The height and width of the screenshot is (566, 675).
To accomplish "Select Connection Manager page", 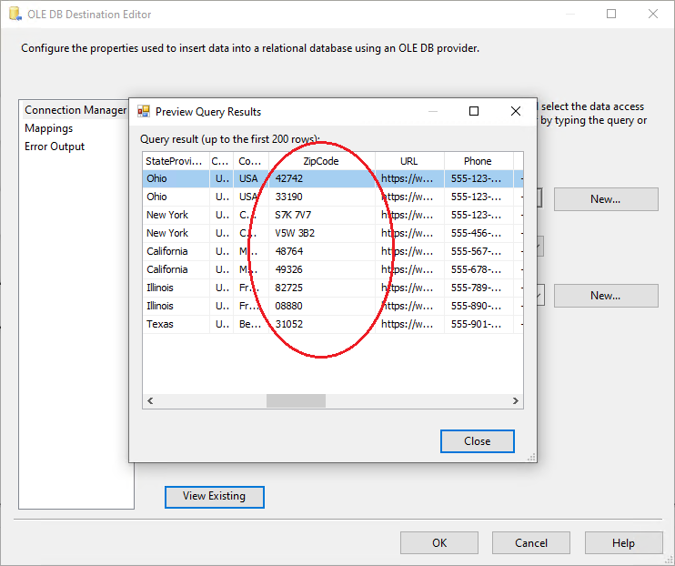I will point(76,110).
